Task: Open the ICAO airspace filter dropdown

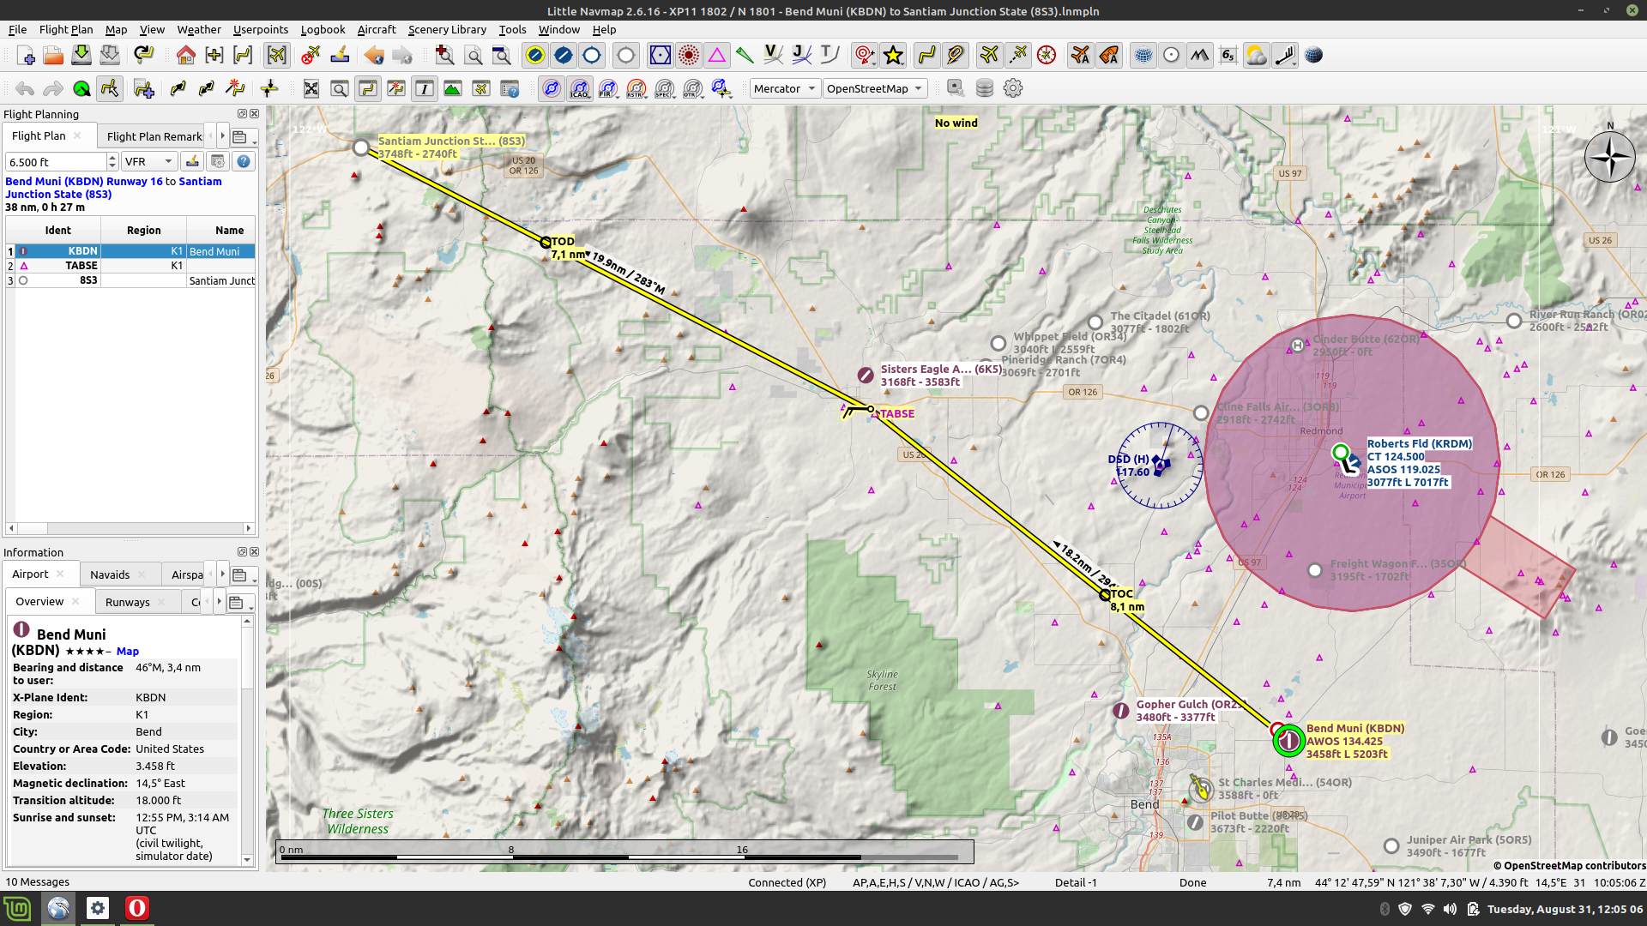Action: tap(580, 88)
